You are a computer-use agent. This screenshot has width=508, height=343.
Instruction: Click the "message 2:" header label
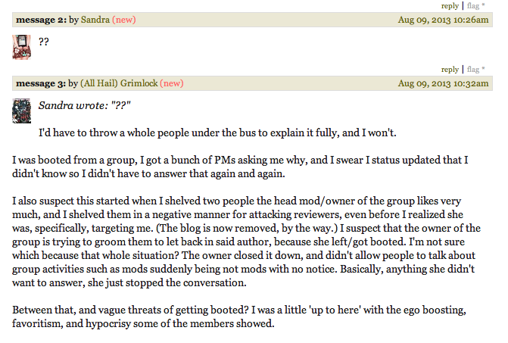click(41, 20)
